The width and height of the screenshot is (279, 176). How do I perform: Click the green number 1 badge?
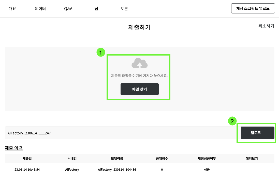pyautogui.click(x=101, y=52)
